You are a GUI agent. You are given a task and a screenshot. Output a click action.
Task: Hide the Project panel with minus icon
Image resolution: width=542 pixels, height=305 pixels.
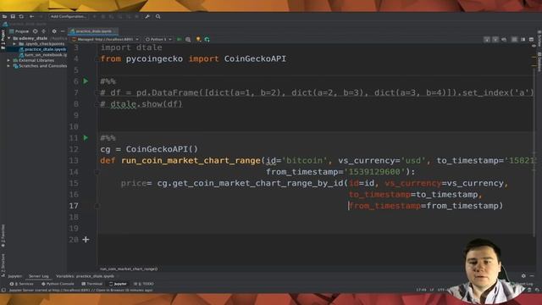pyautogui.click(x=62, y=31)
